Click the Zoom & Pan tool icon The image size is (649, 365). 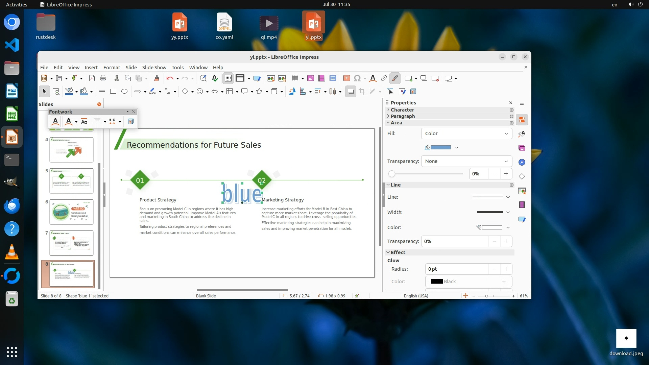[x=56, y=92]
